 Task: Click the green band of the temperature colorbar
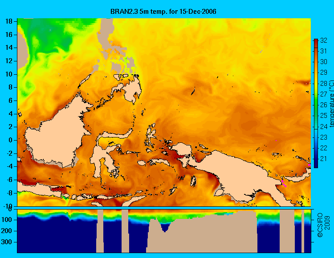(316, 106)
